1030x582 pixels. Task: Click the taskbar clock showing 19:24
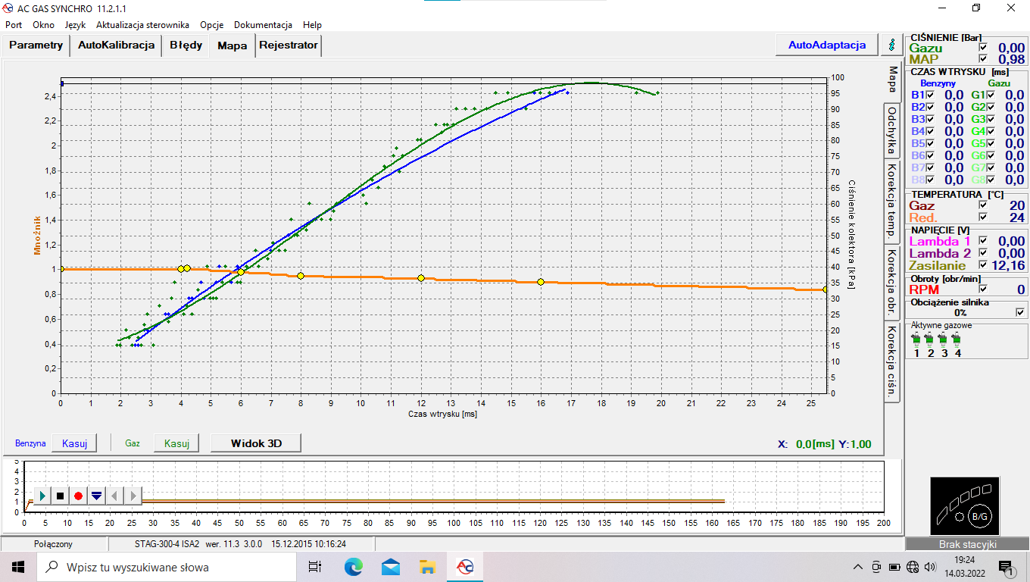[965, 567]
